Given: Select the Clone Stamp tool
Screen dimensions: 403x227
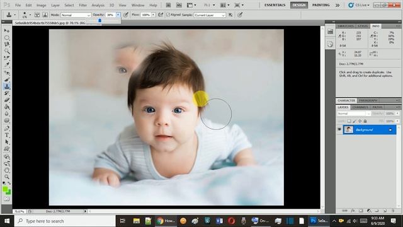Looking at the screenshot, I should click(x=7, y=86).
